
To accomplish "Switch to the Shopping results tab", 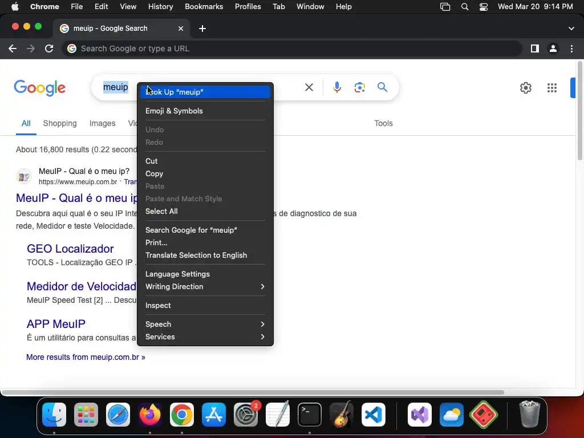I will pos(60,123).
